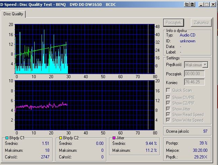Image resolution: width=218 pixels, height=165 pixels.
Task: Click the C1 Średnio value 1.51
Action: pos(46,143)
